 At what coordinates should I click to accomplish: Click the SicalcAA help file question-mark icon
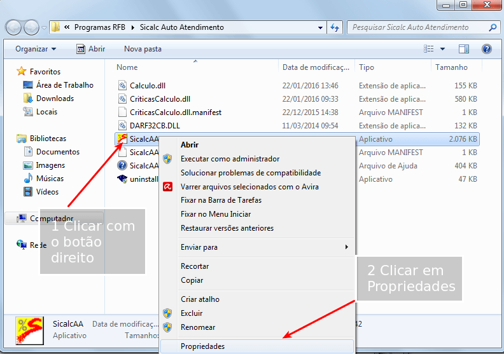click(x=122, y=166)
